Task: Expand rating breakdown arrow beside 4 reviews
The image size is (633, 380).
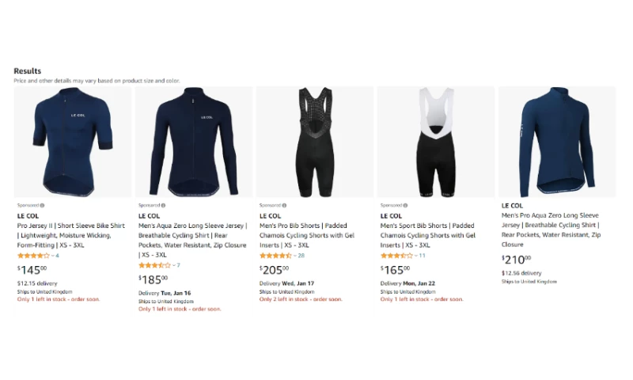Action: 53,256
